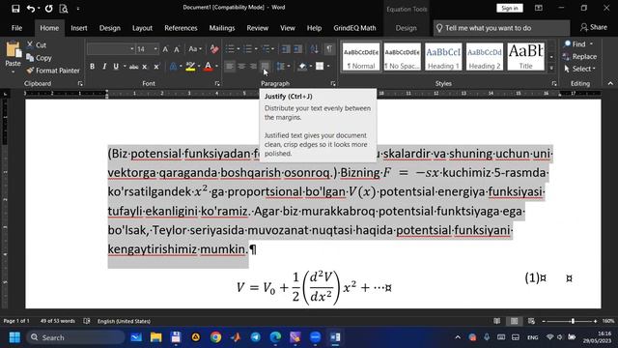Open Windows taskbar Search box
Image resolution: width=618 pixels, height=348 pixels.
[x=75, y=337]
